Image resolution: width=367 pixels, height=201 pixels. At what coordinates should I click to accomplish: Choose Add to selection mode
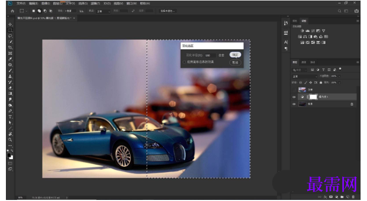pos(39,11)
